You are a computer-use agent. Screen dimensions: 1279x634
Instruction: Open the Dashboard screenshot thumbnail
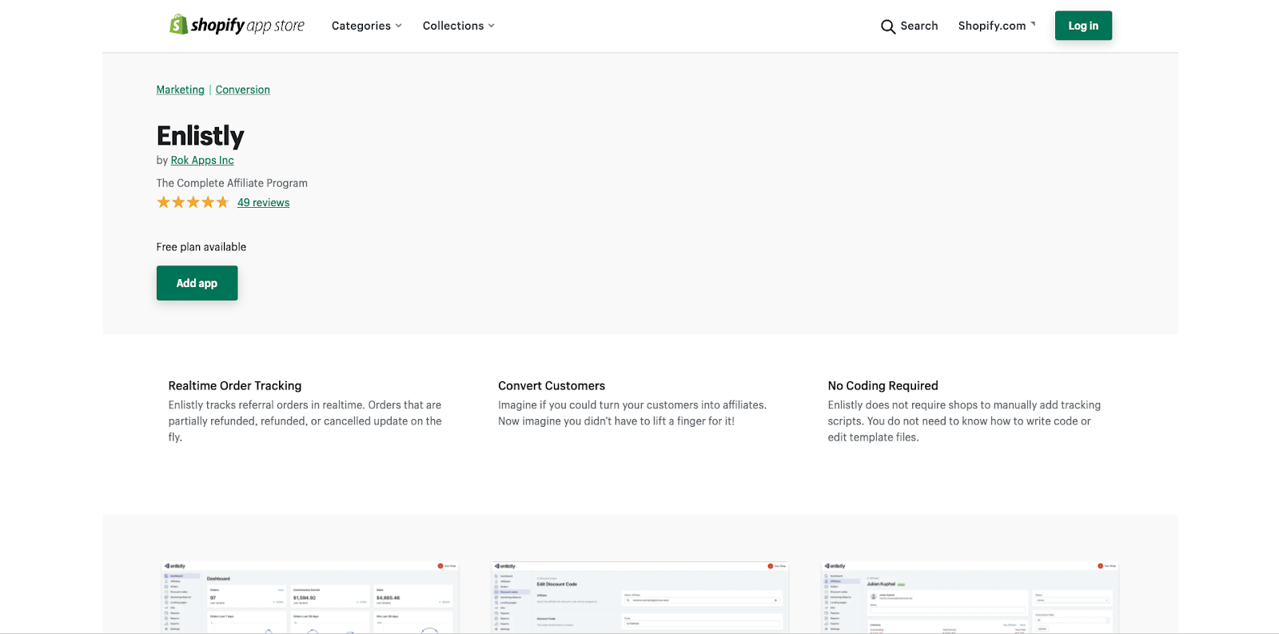point(310,597)
